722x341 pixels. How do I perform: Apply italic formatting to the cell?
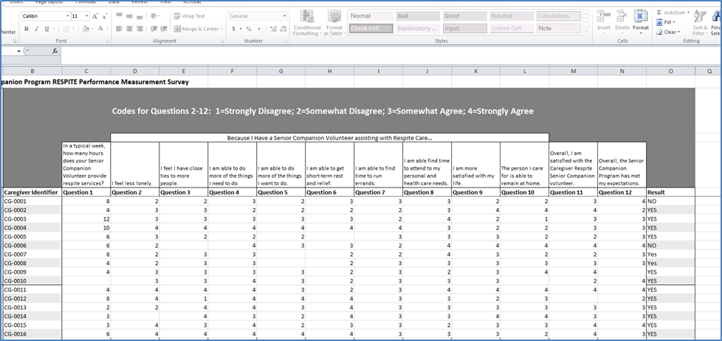[35, 29]
